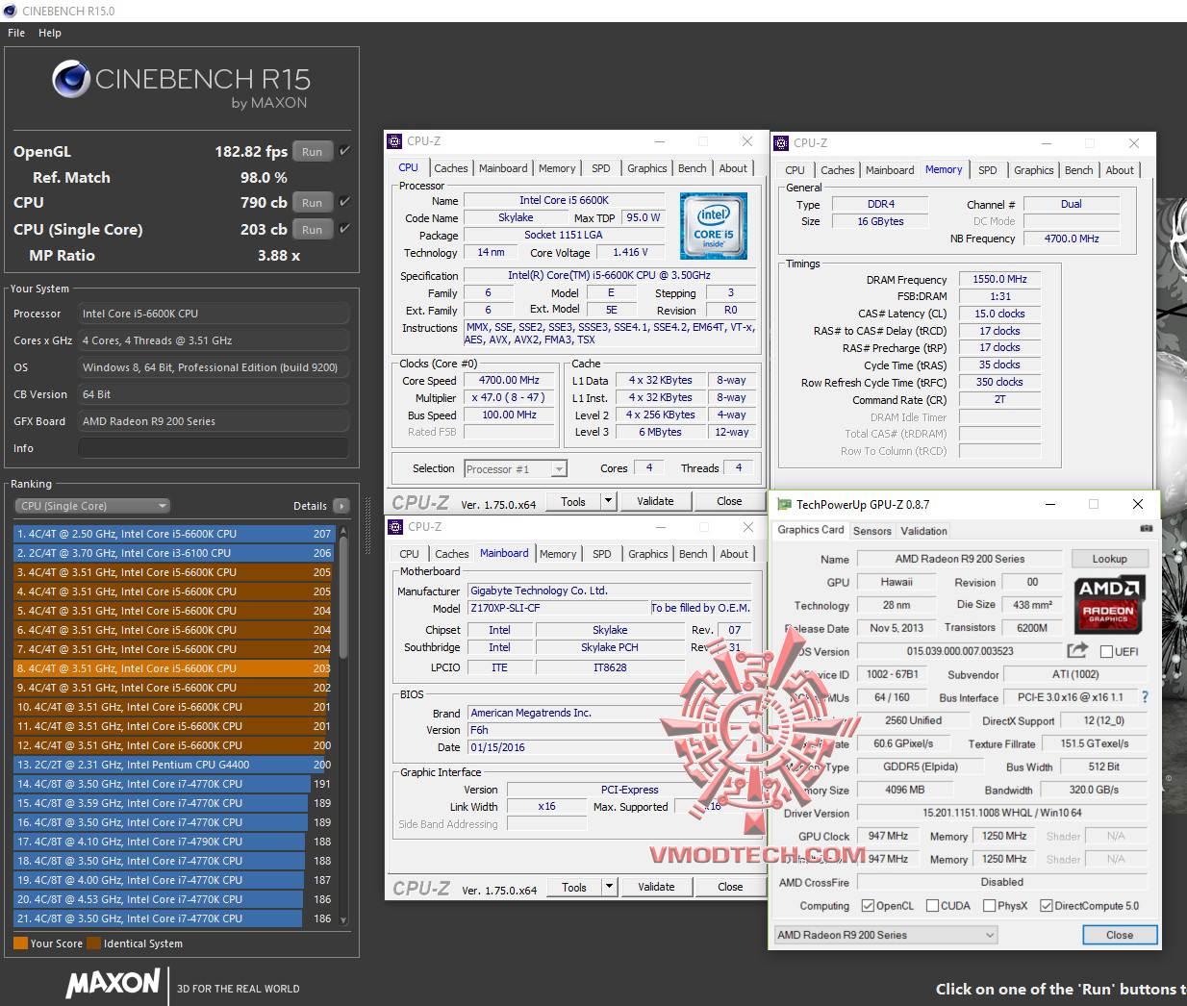Open the Processor #1 selection dropdown
1187x1006 pixels.
pyautogui.click(x=516, y=468)
